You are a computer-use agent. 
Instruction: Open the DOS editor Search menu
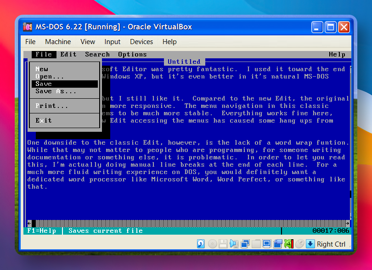pyautogui.click(x=97, y=54)
